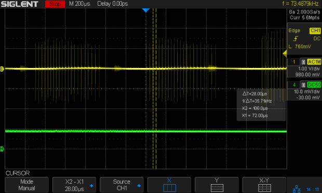Viewport: 322px width, 193px height.
Task: Click the channel 1 number box
Action: pyautogui.click(x=294, y=62)
